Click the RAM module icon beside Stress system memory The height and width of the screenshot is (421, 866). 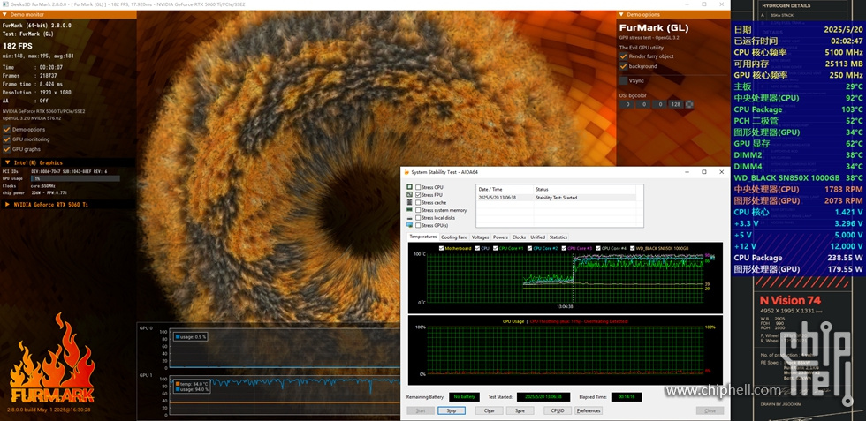tap(409, 210)
